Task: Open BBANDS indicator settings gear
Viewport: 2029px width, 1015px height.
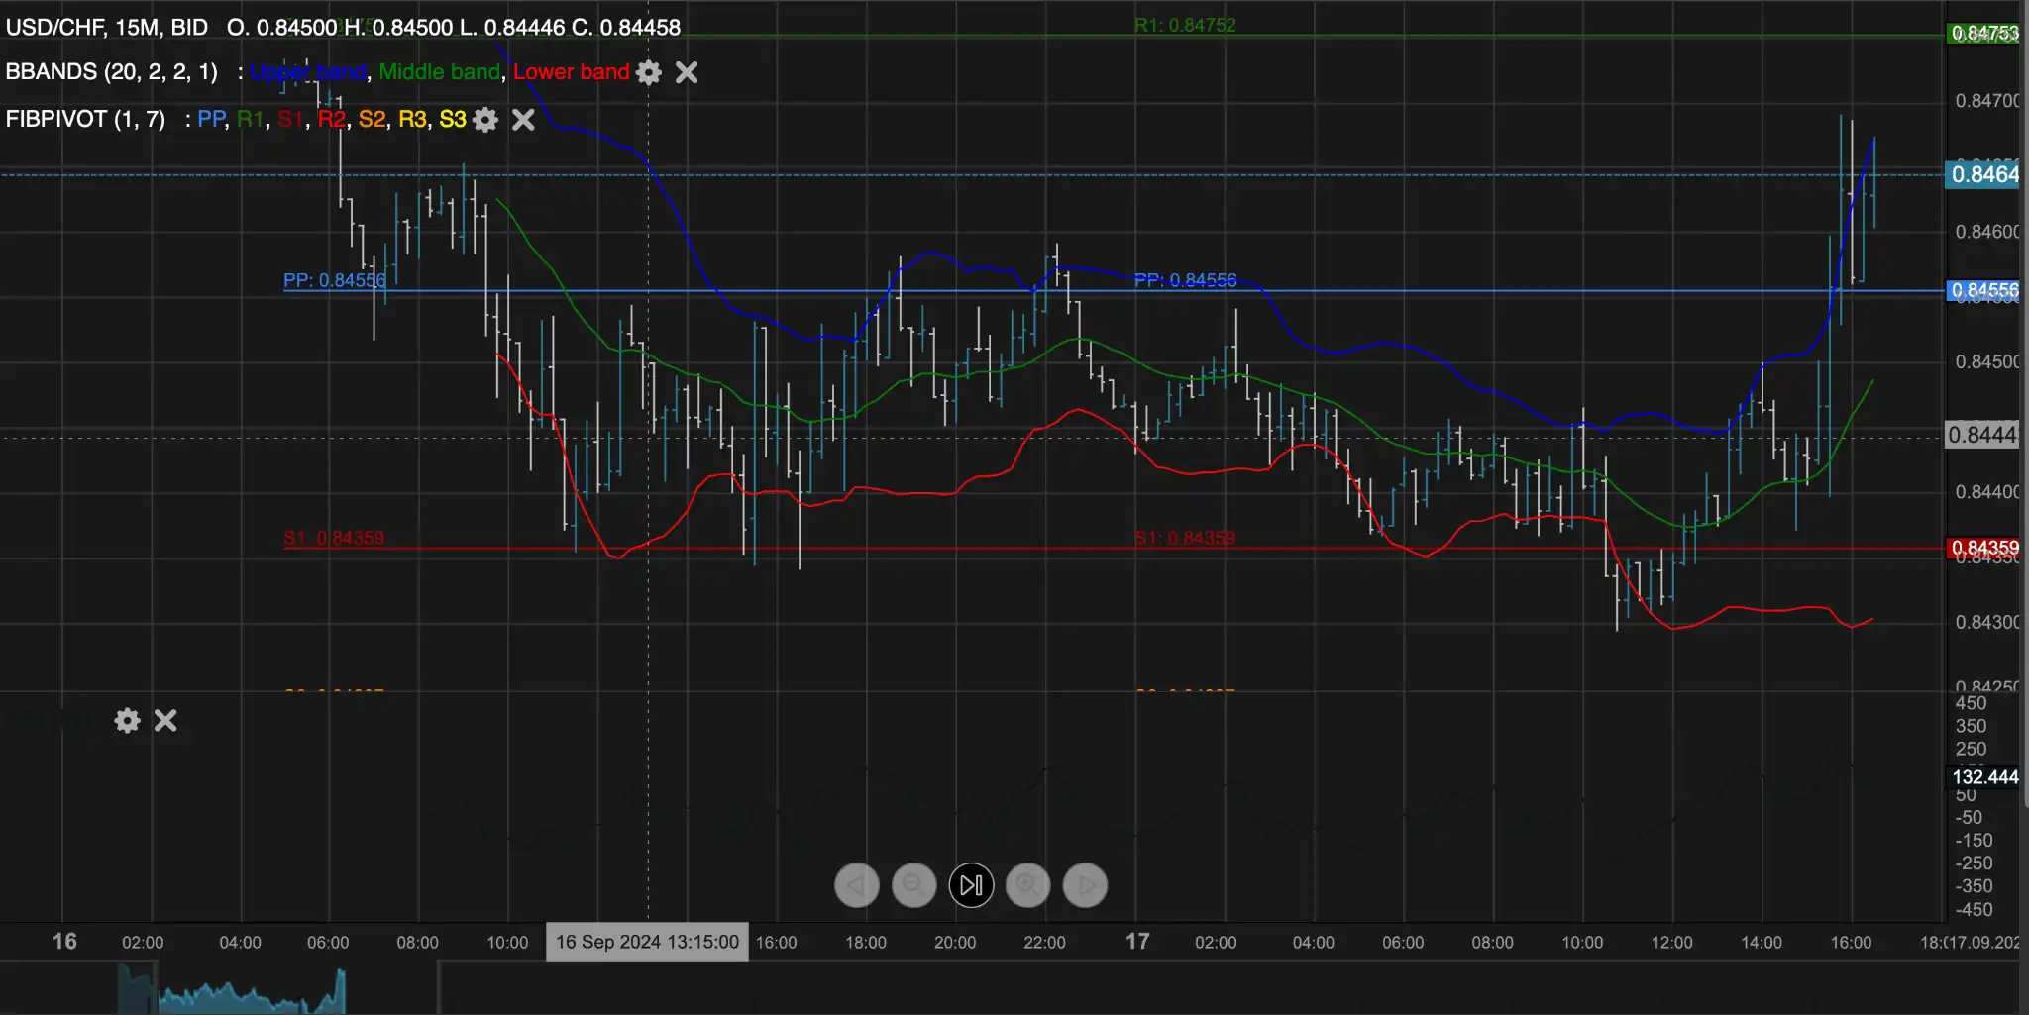Action: 649,72
